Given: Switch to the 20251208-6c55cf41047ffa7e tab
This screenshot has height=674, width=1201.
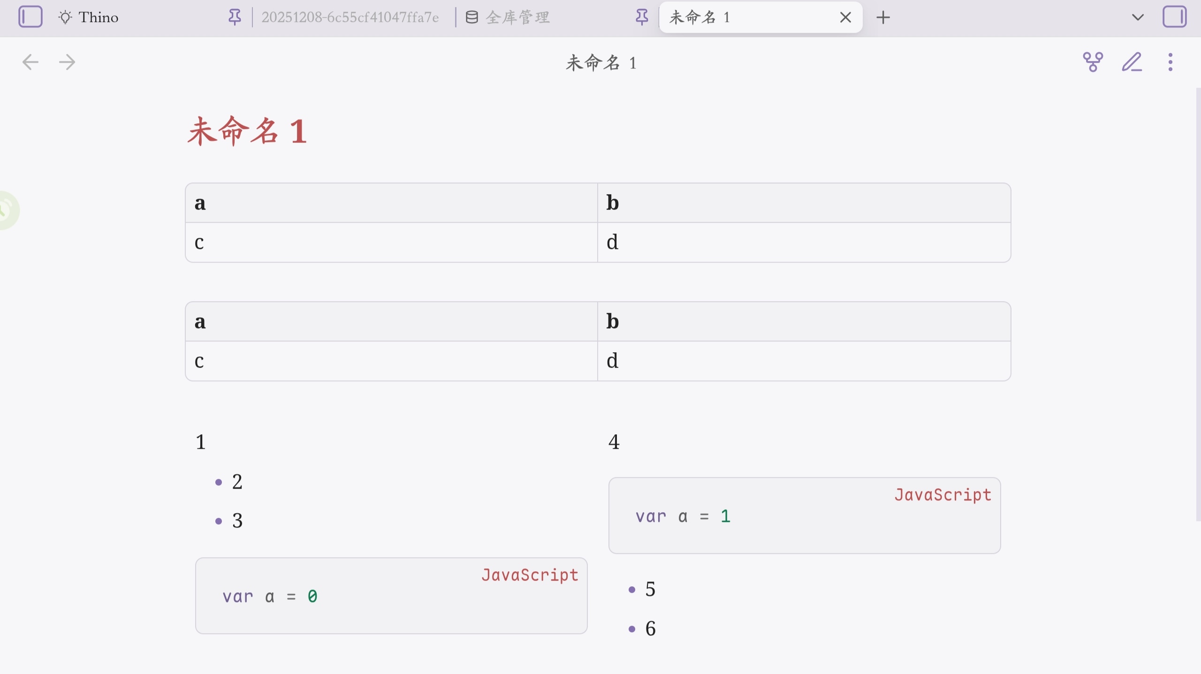Looking at the screenshot, I should [x=350, y=17].
